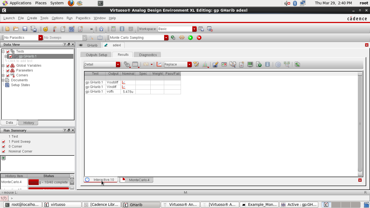Click the Voutdiff waveform plot icon

coord(124,82)
